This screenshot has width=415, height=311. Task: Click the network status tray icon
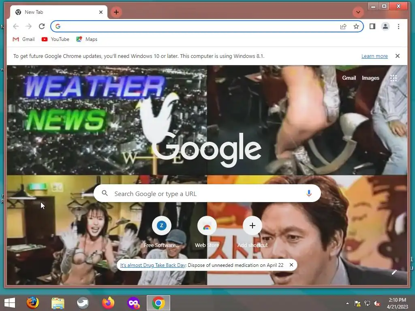pos(367,303)
